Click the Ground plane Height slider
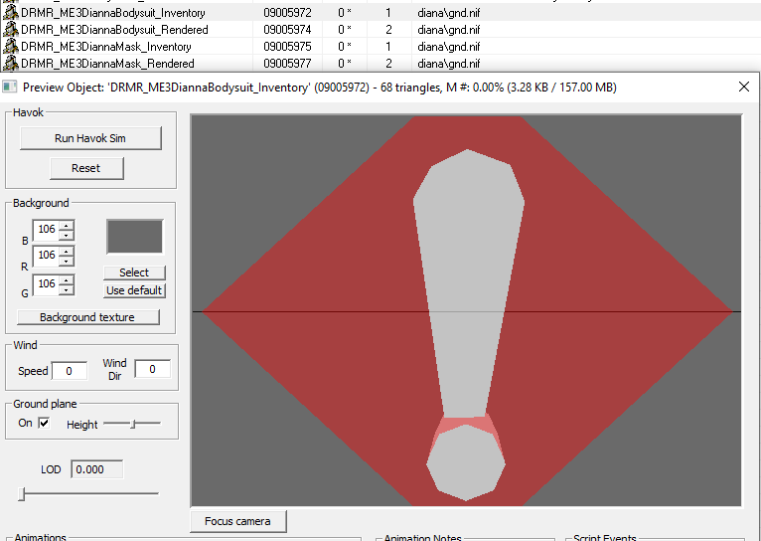Image resolution: width=761 pixels, height=541 pixels. [132, 424]
